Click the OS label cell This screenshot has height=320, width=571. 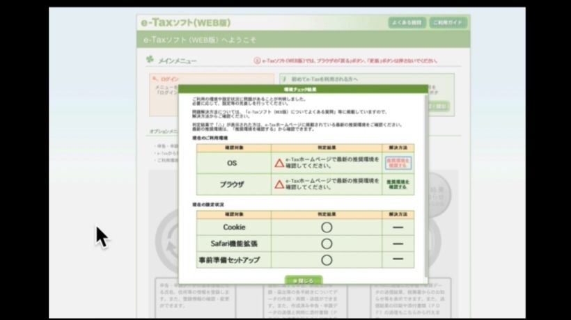[233, 163]
